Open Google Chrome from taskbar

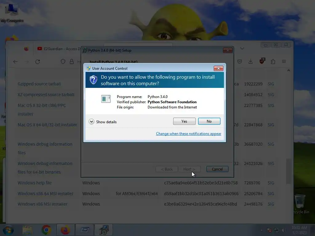pyautogui.click(x=46, y=230)
